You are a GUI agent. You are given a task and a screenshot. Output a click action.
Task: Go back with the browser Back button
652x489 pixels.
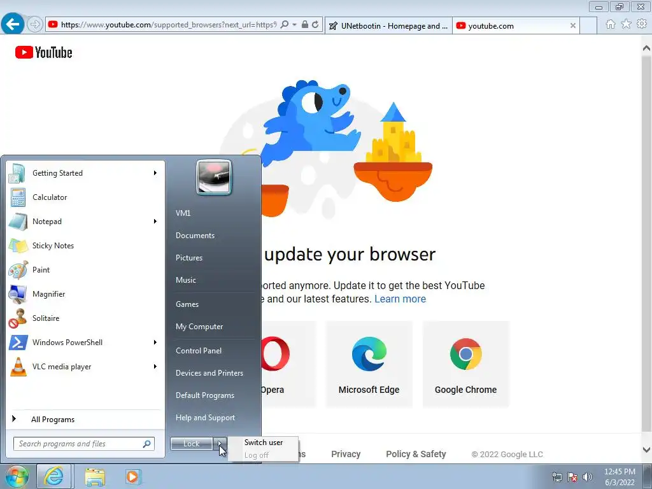(x=13, y=24)
